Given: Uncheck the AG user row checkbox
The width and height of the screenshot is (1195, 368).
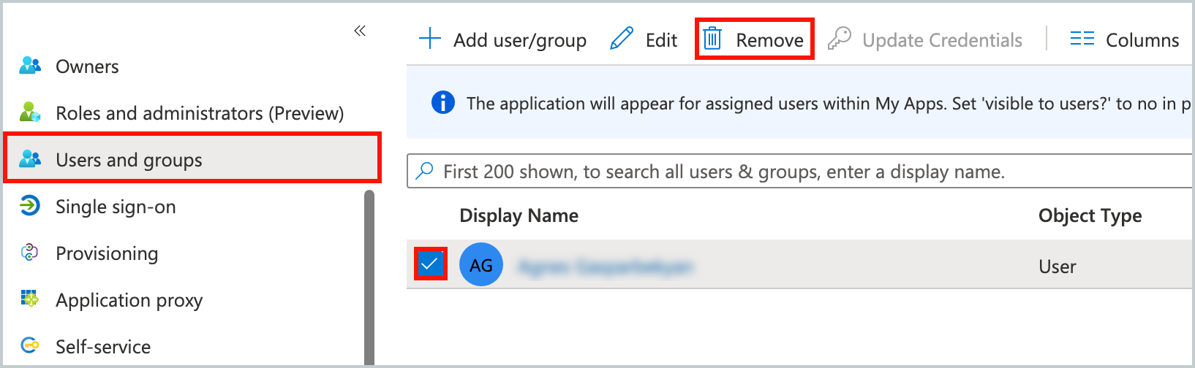Looking at the screenshot, I should [430, 264].
